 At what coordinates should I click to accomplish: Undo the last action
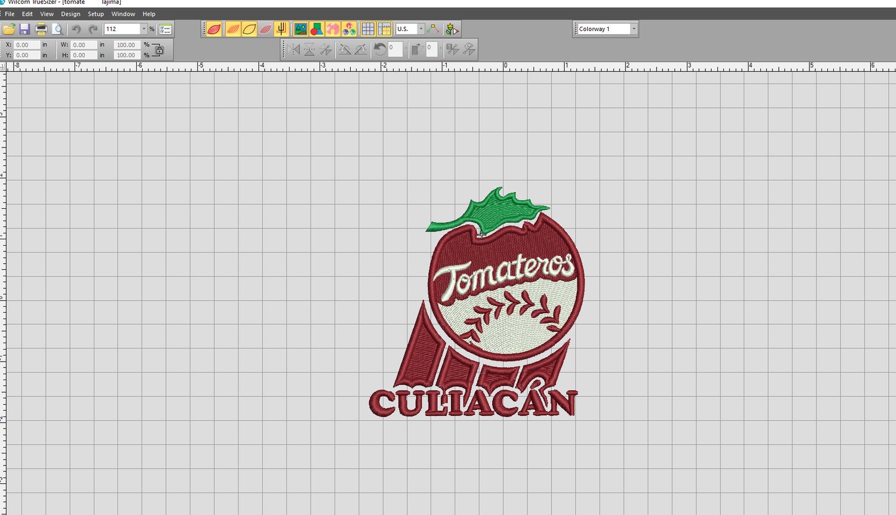[76, 29]
